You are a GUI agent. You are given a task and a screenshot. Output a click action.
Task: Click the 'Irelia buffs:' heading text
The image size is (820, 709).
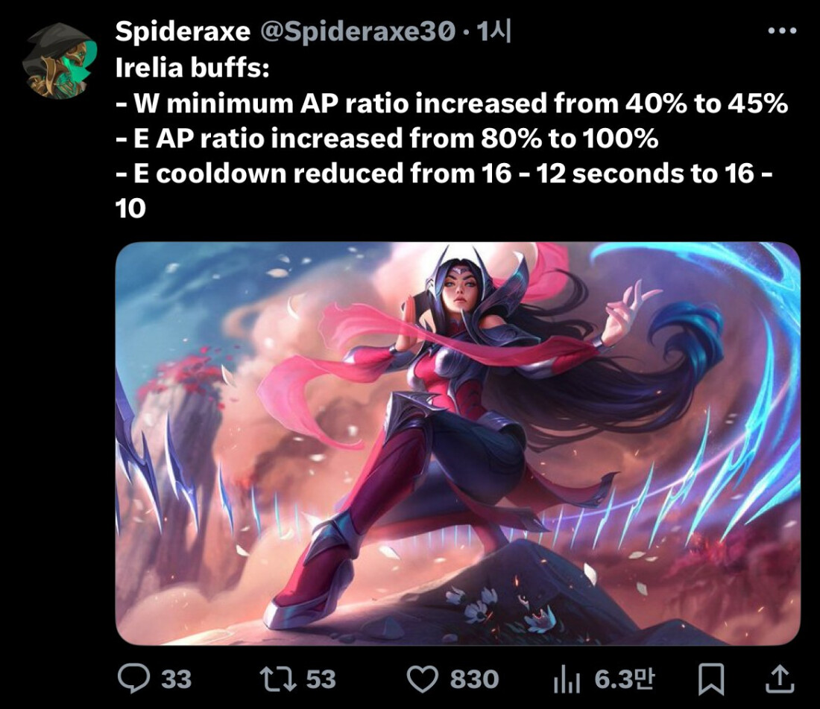coord(192,67)
